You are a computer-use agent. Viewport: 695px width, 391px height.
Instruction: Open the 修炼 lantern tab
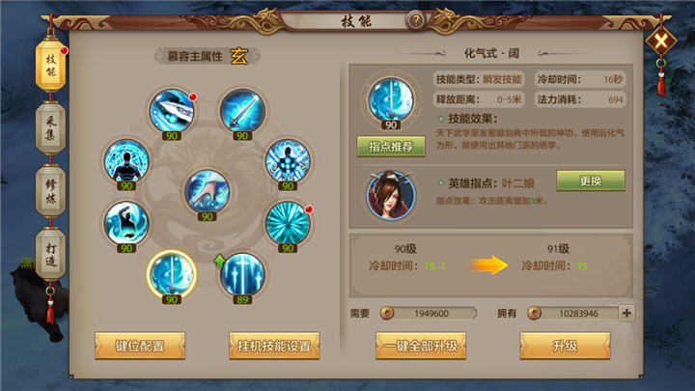click(50, 191)
